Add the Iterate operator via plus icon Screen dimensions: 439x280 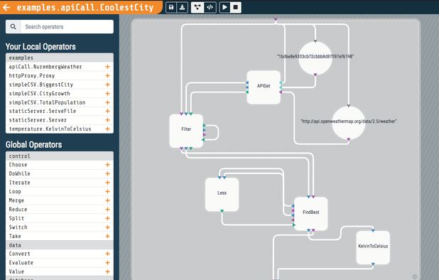107,183
